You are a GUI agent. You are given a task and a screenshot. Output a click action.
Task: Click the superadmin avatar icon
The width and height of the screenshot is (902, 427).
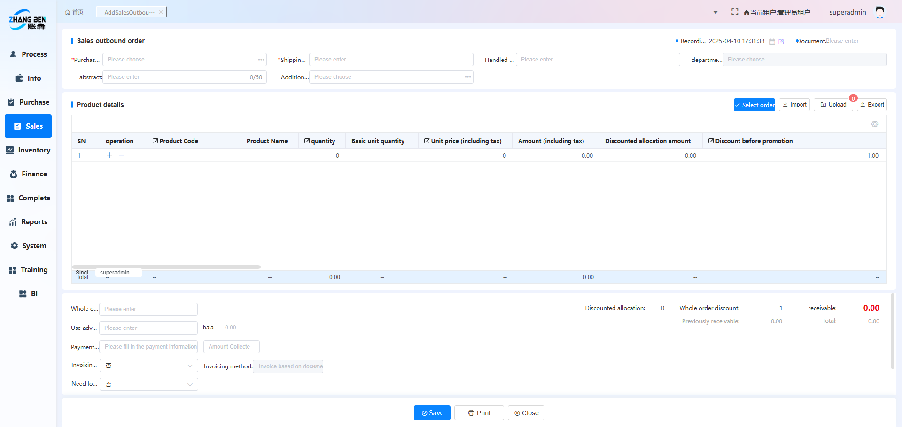[x=879, y=12]
